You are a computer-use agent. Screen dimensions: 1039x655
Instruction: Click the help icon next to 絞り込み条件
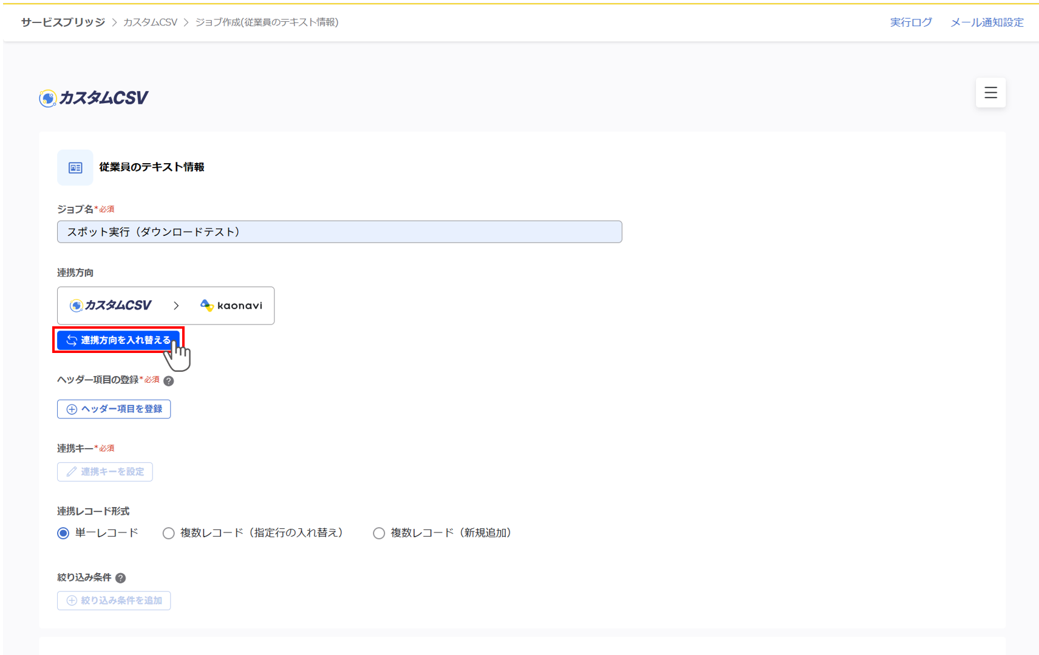(121, 577)
